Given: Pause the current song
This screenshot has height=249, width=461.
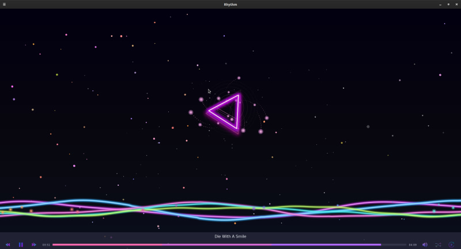Looking at the screenshot, I should pyautogui.click(x=21, y=244).
